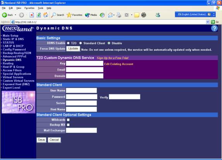This screenshot has width=222, height=160.
Task: Open LAN IP & DHCP settings
Action: (13, 46)
